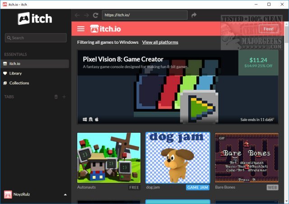Click the Windows platform icon on banner

coord(85,120)
